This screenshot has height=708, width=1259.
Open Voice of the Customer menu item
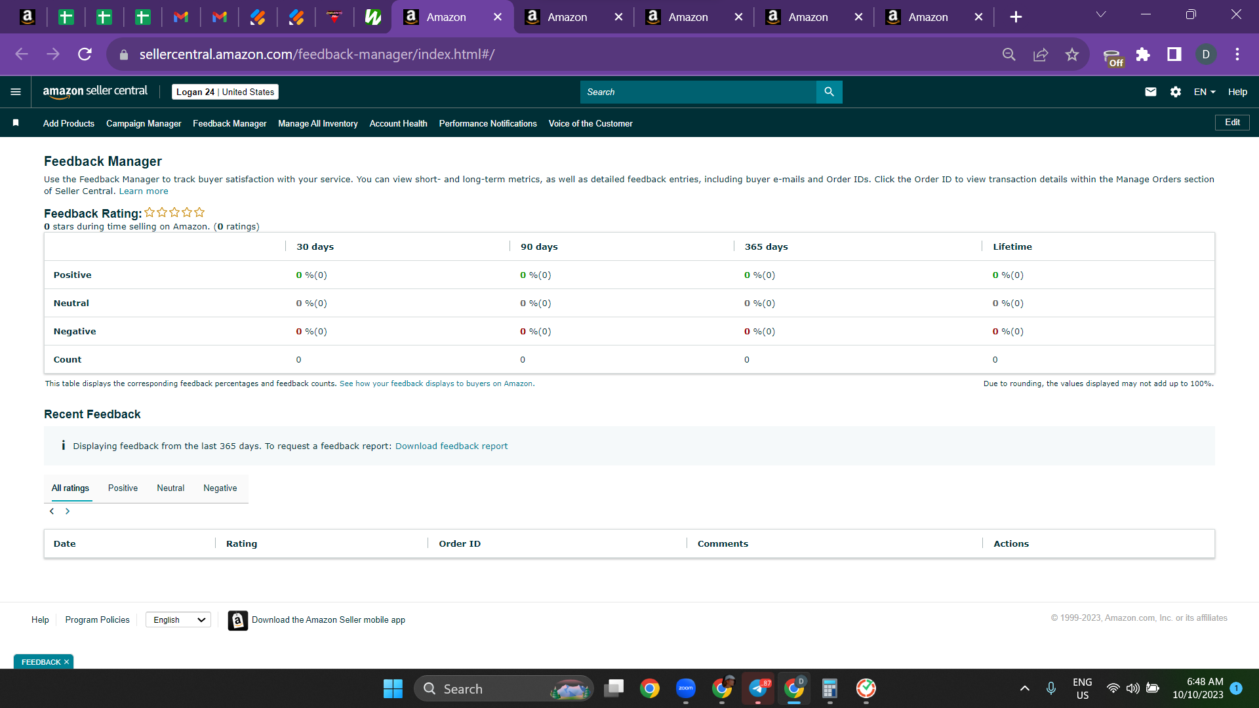point(590,123)
